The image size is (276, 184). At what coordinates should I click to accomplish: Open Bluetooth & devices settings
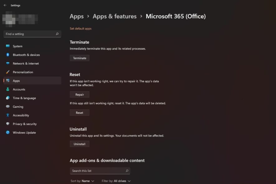tap(32, 55)
